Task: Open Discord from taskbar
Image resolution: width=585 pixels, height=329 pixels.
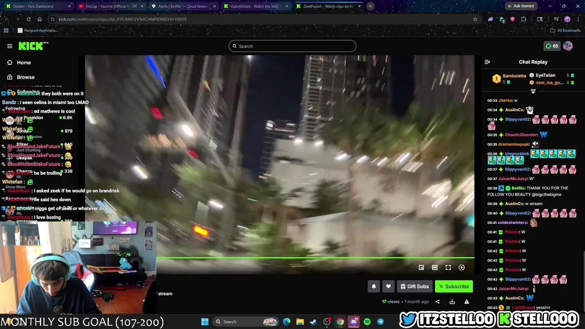Action: pyautogui.click(x=353, y=322)
